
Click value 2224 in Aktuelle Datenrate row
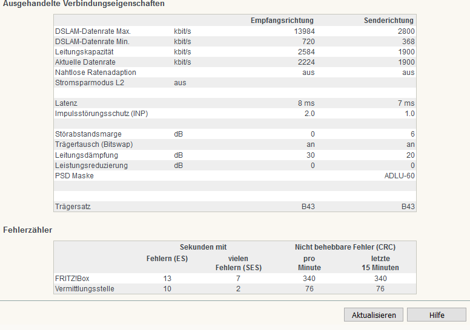tap(306, 62)
